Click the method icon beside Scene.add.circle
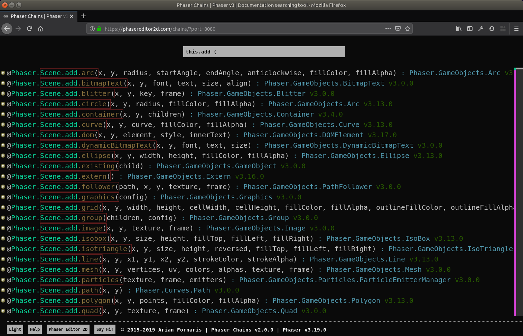This screenshot has height=336, width=523. coord(3,104)
